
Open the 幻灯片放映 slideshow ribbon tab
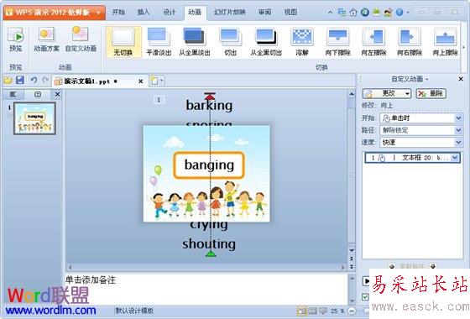230,13
